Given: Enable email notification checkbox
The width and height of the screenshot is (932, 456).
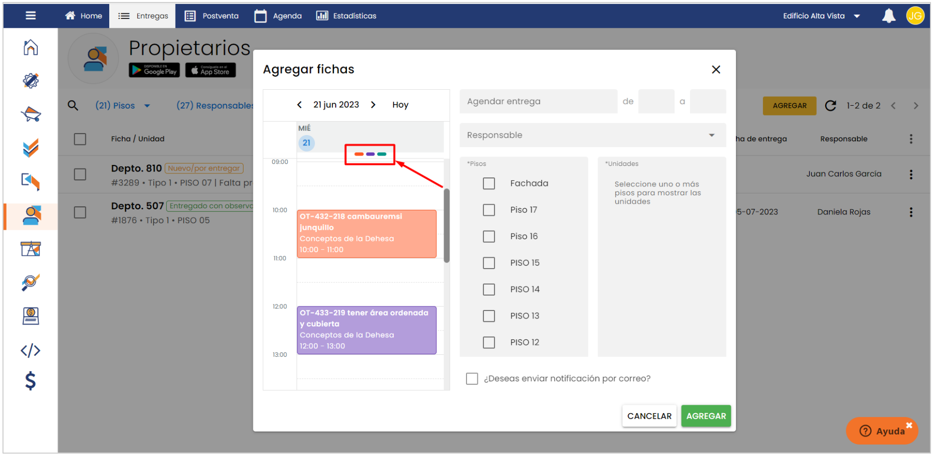Looking at the screenshot, I should click(472, 379).
